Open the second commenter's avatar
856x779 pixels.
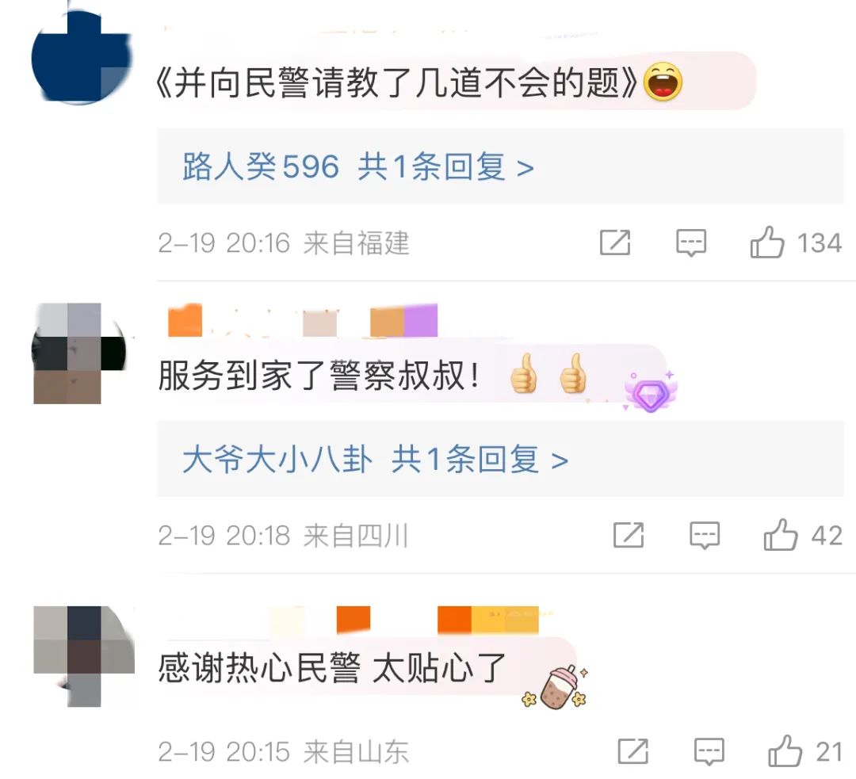(x=80, y=353)
